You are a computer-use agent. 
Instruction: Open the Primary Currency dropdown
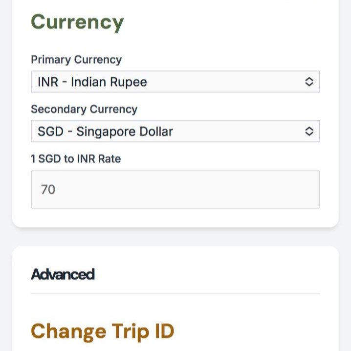click(175, 82)
